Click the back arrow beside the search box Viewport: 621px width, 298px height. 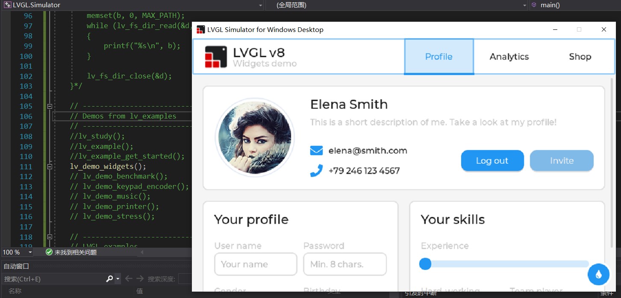click(x=128, y=279)
